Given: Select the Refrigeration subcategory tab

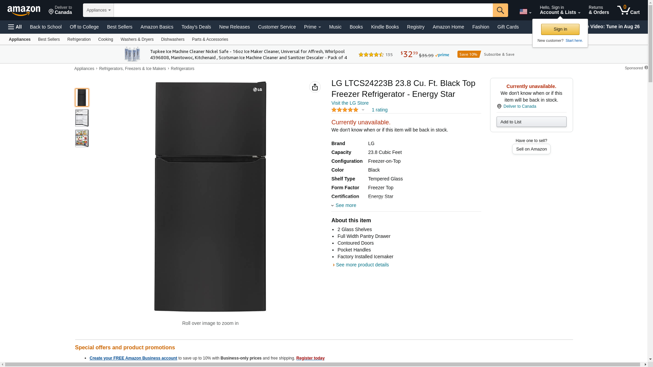Looking at the screenshot, I should [79, 39].
